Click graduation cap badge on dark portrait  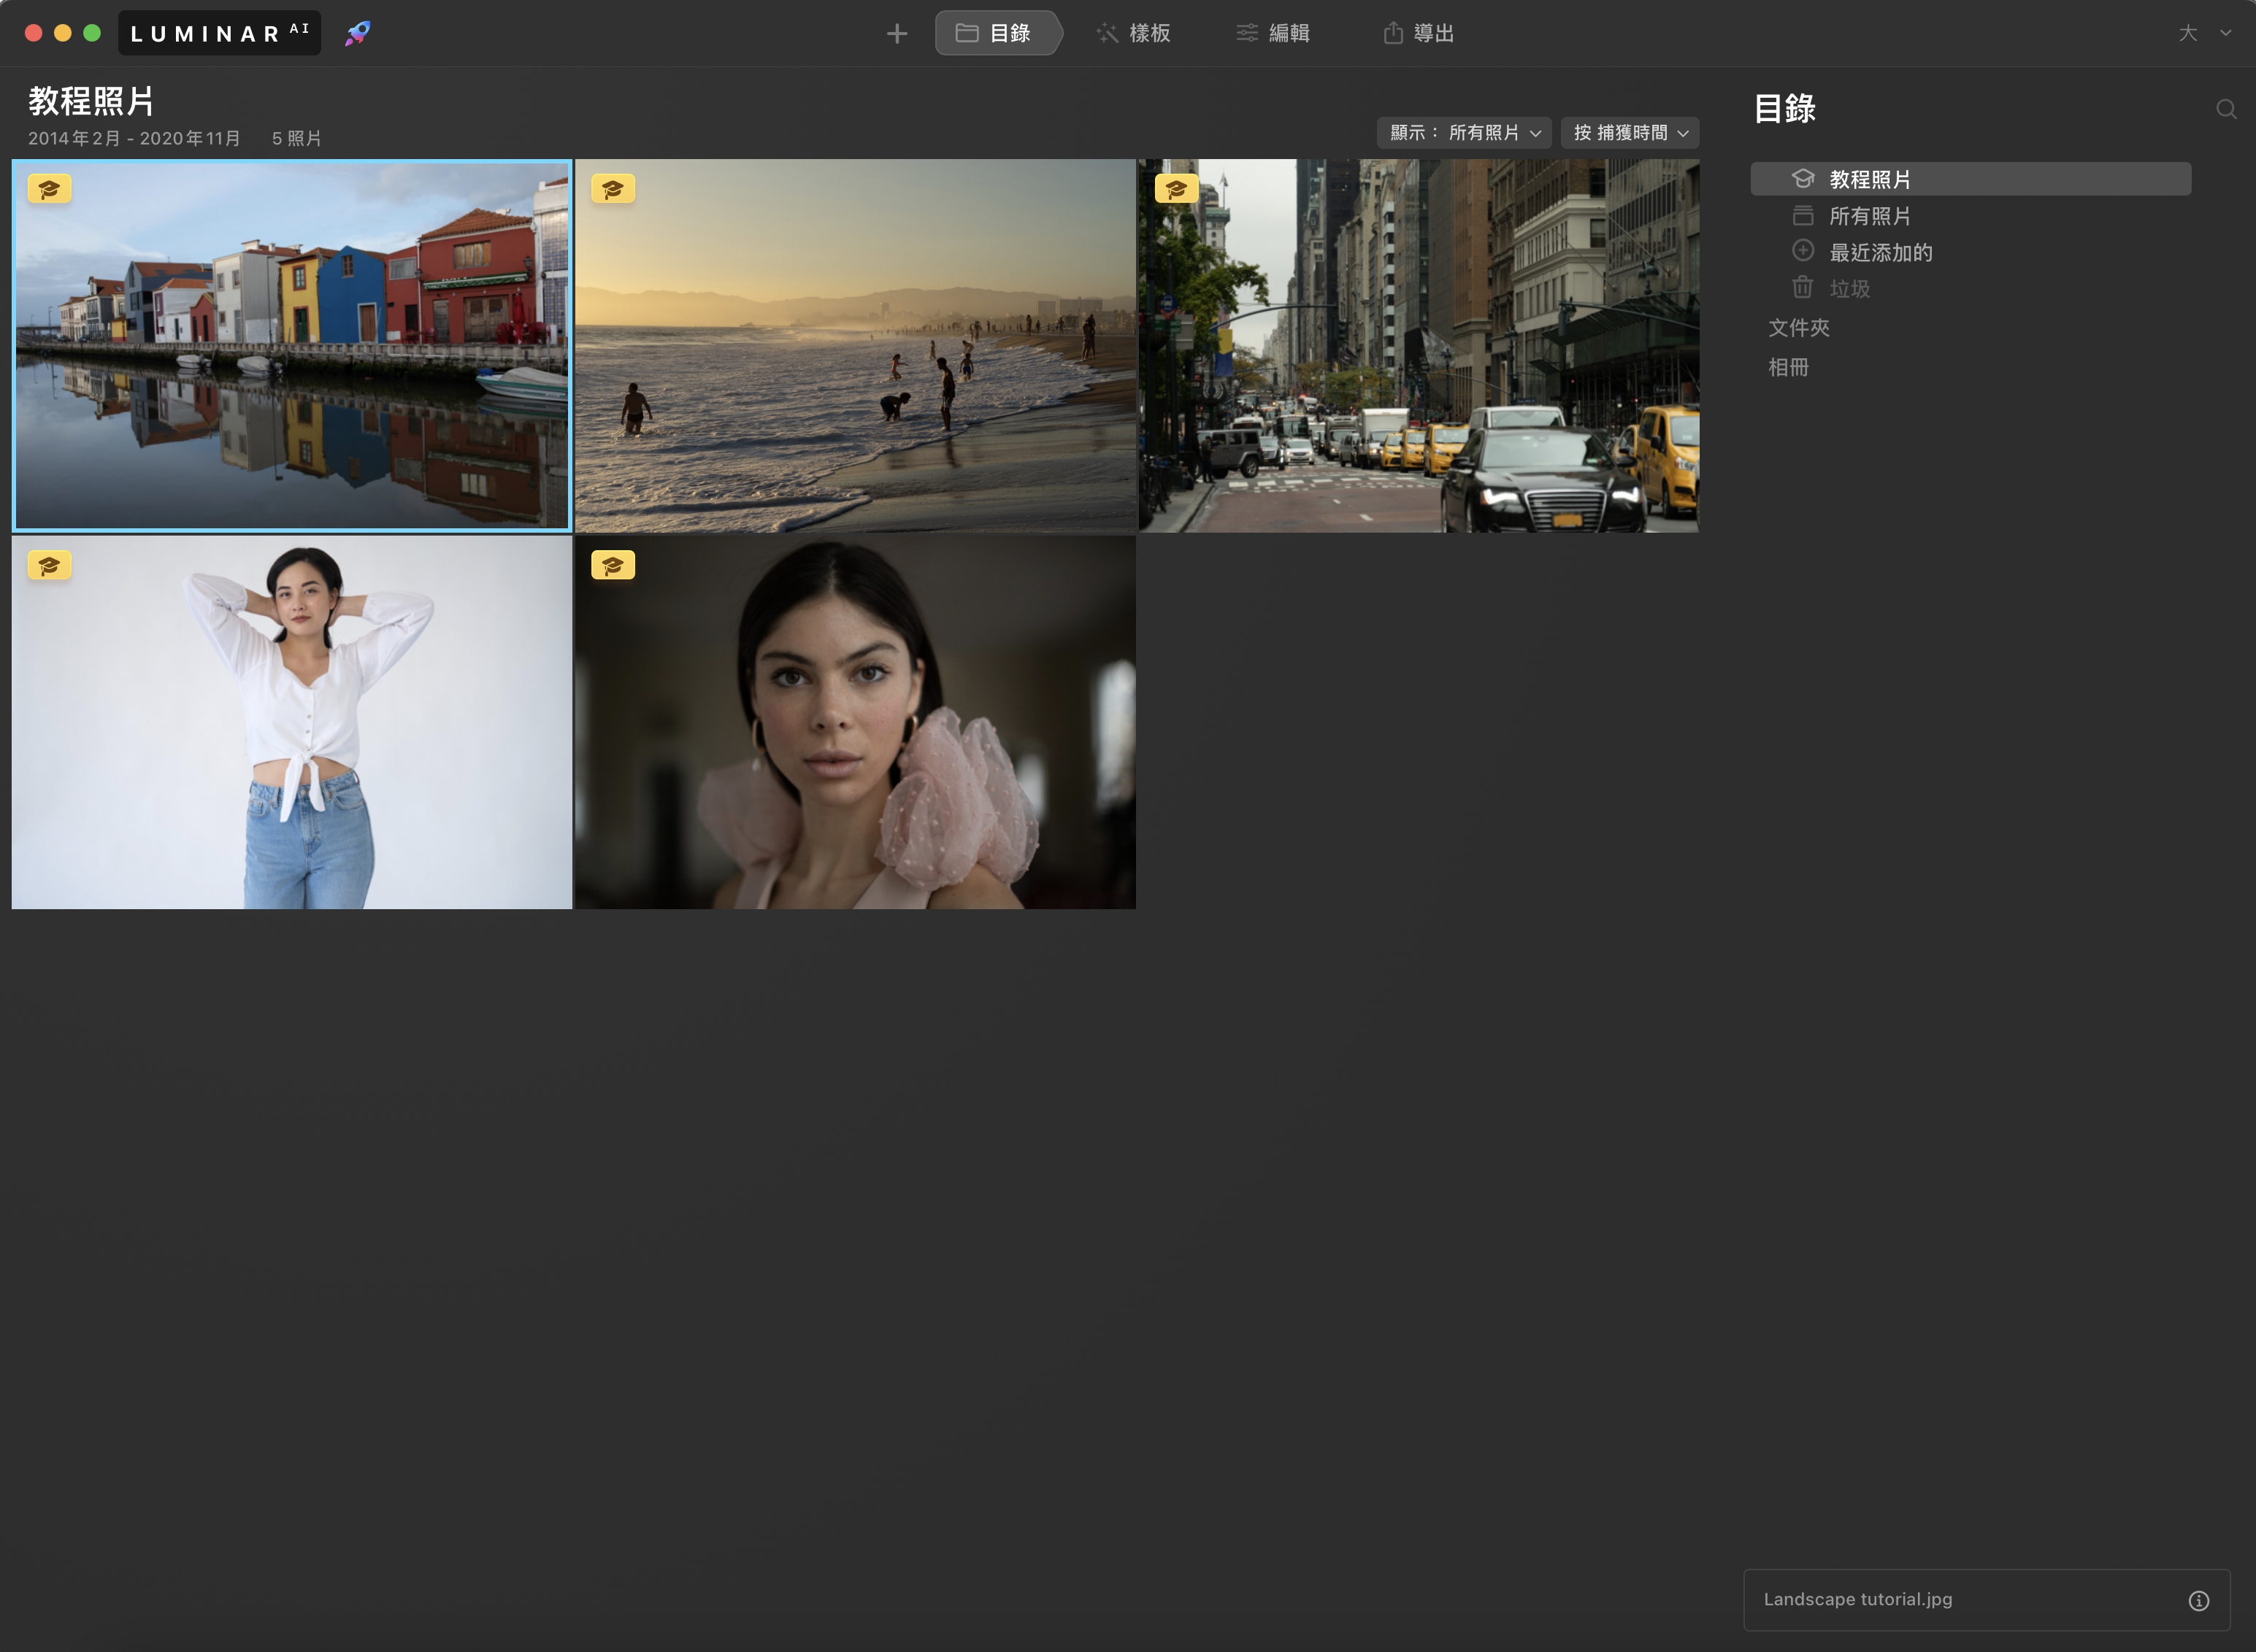click(613, 566)
